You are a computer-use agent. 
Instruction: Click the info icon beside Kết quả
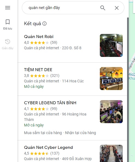click(x=44, y=24)
